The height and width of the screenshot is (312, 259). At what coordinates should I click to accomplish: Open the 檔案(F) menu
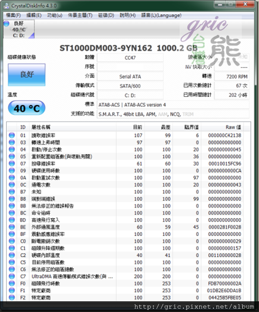point(13,15)
